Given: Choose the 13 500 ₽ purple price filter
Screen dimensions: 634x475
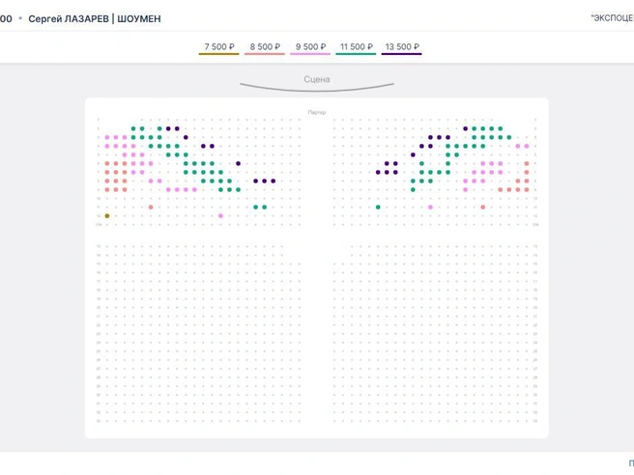Looking at the screenshot, I should 402,47.
